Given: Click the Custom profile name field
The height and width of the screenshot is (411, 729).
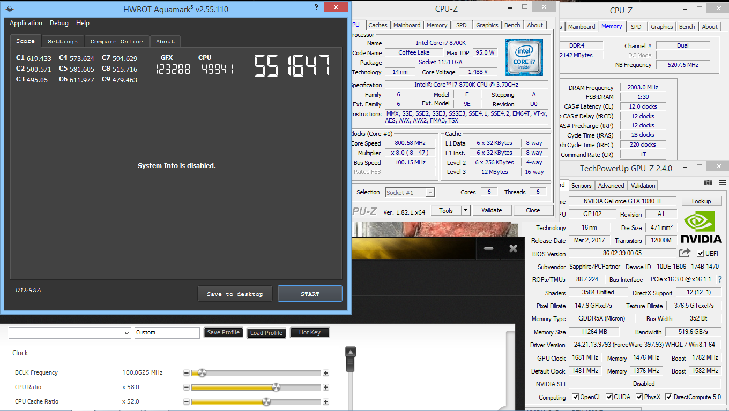Looking at the screenshot, I should pyautogui.click(x=167, y=333).
